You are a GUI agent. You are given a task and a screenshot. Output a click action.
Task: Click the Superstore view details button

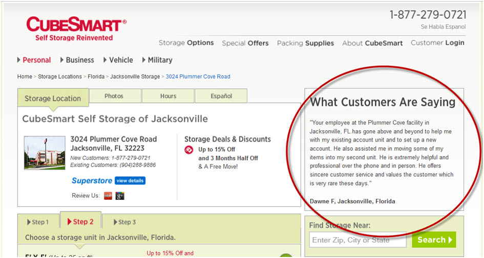(130, 181)
